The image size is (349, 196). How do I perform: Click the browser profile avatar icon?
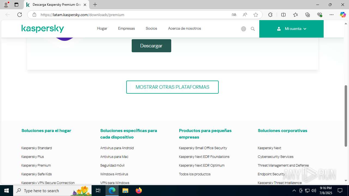tap(6, 5)
